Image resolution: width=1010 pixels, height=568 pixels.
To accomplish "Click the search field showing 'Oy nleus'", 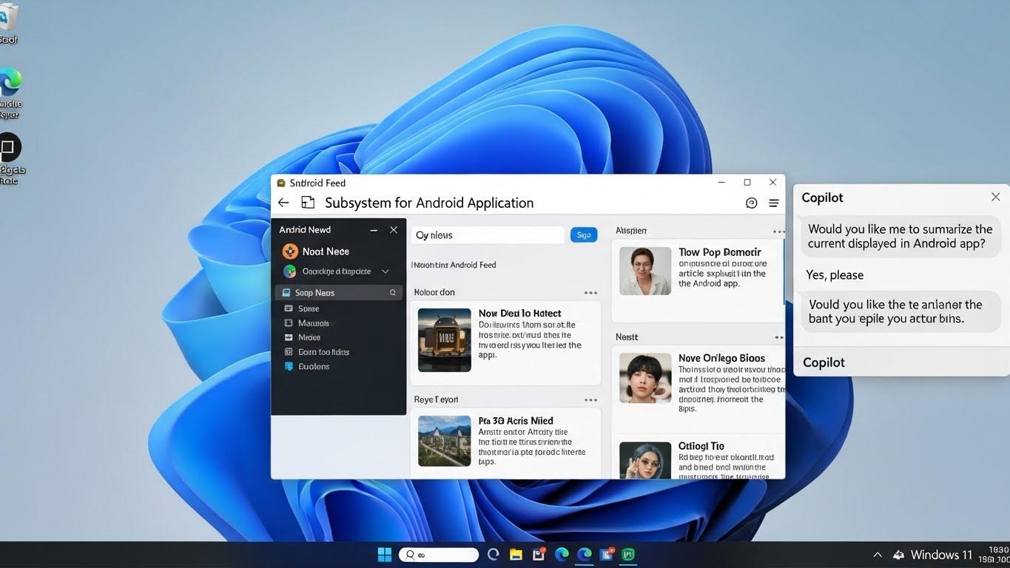I will click(487, 234).
